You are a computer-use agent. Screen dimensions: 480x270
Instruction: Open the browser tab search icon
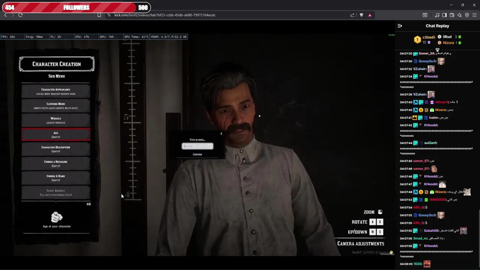[425, 15]
